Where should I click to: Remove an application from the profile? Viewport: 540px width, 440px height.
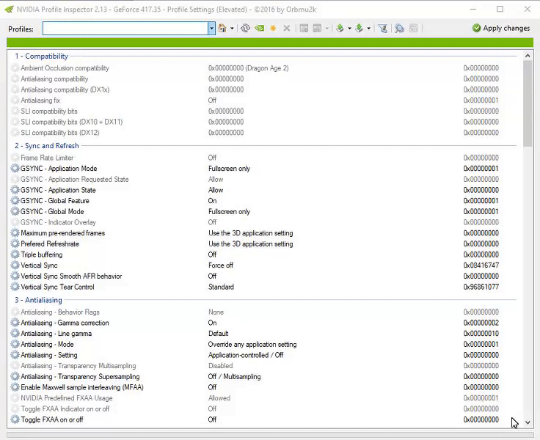317,28
